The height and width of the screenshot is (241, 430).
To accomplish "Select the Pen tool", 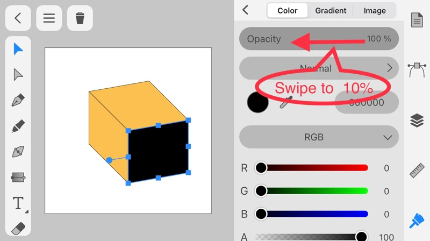I will [18, 101].
